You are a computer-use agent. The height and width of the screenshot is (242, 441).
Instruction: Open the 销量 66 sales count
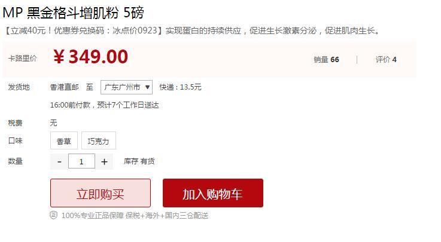click(x=326, y=60)
